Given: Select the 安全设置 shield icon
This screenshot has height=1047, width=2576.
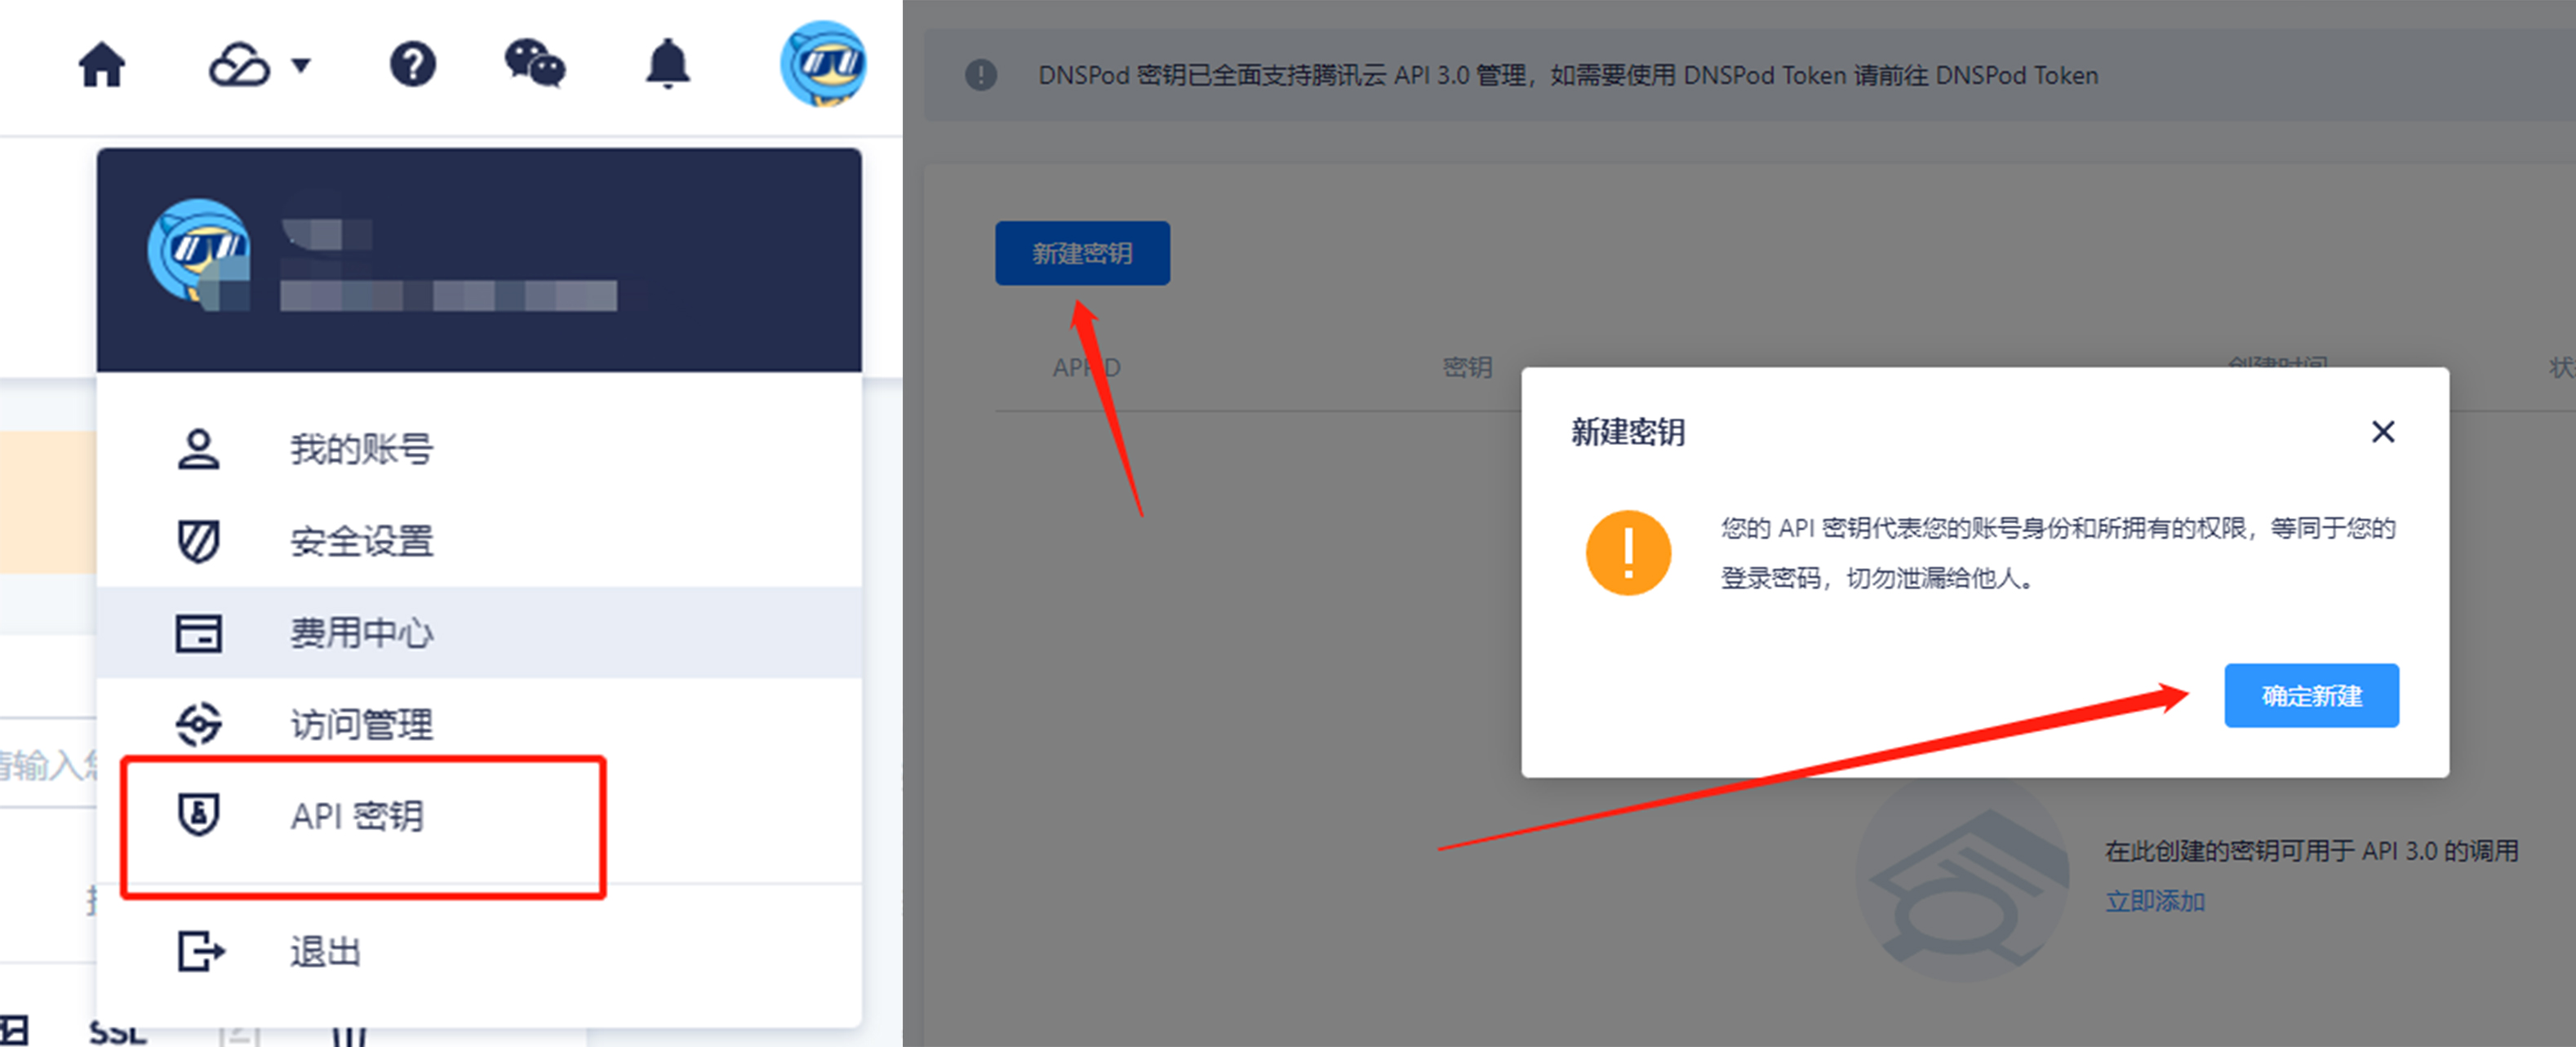Looking at the screenshot, I should pyautogui.click(x=199, y=540).
